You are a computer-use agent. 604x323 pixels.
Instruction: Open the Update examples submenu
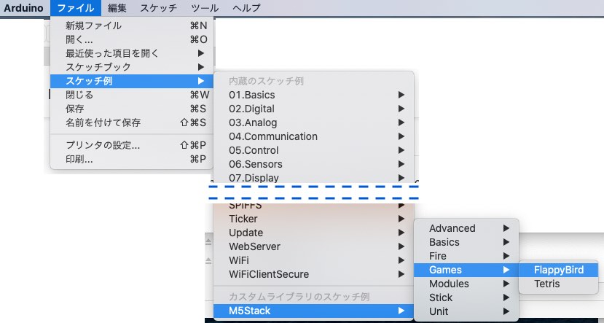pos(314,233)
